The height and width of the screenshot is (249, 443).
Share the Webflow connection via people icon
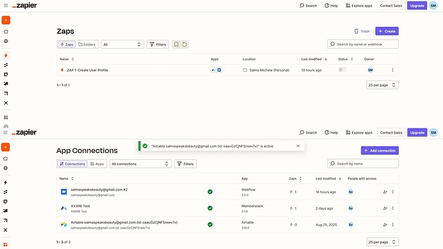point(385,192)
